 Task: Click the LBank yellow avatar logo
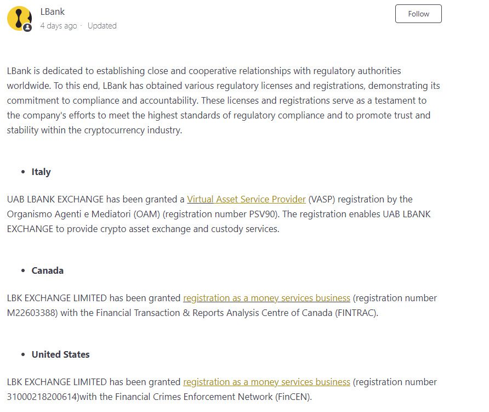click(19, 18)
